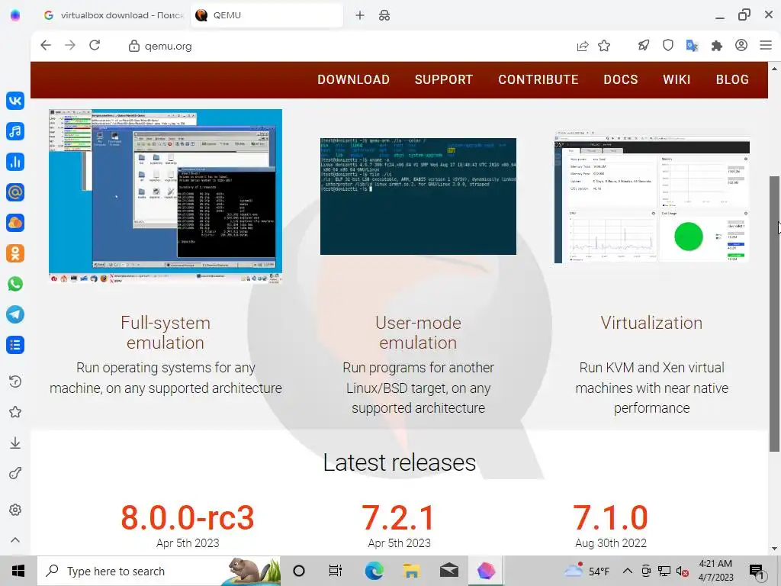Click the browser logo icon at top left
This screenshot has width=781, height=586.
tap(15, 15)
